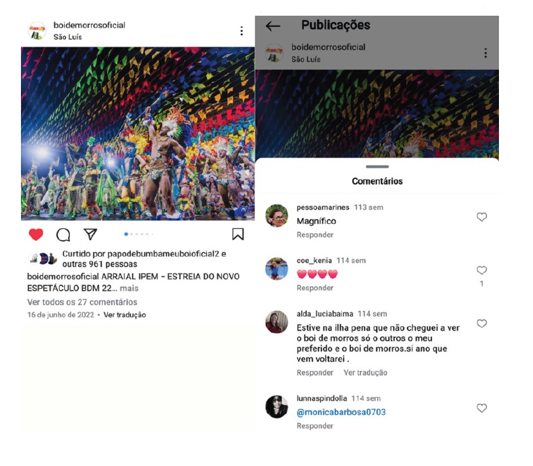Expand the caption with "mais"
This screenshot has height=466, width=533.
point(129,288)
